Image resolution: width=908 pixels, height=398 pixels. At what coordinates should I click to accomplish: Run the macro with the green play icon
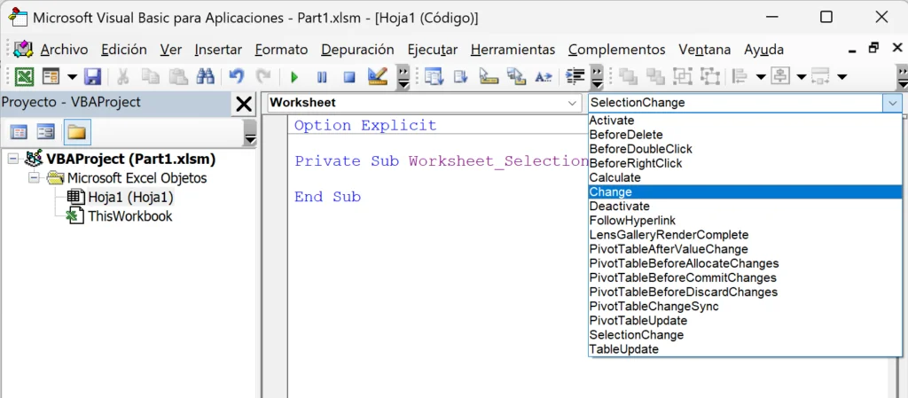[294, 76]
